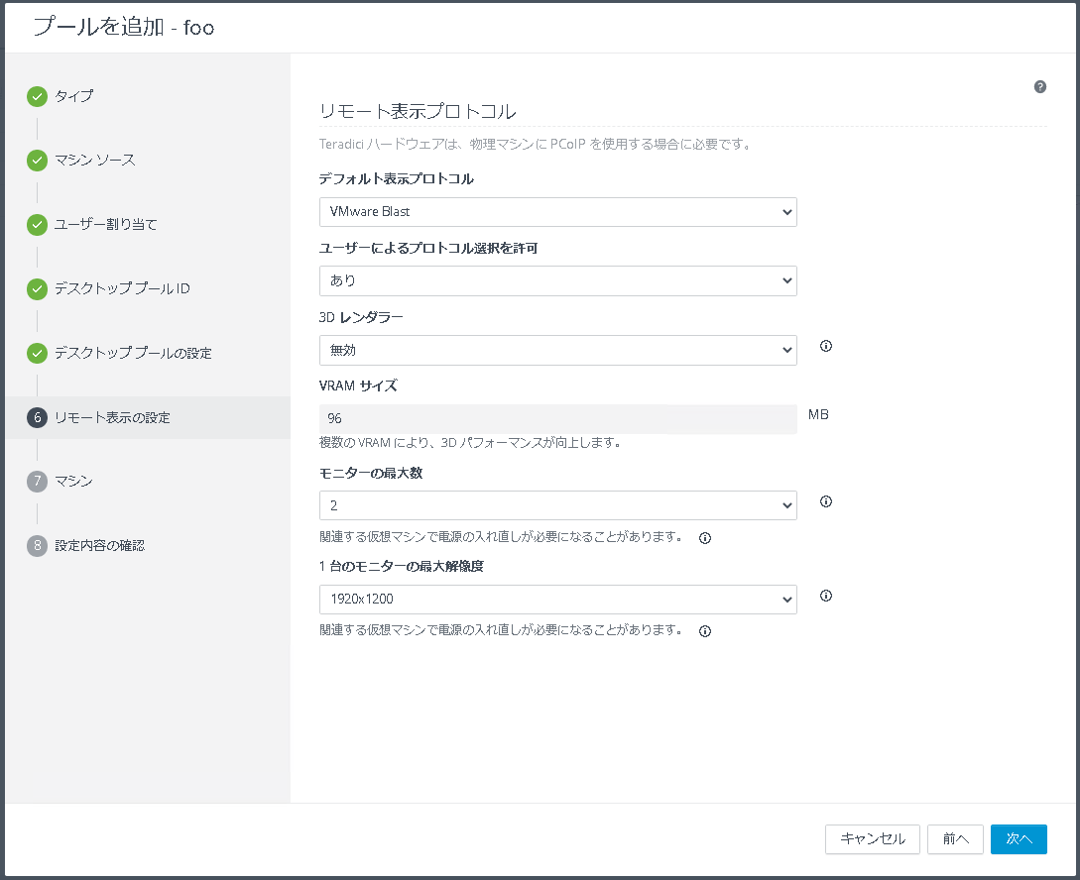Click the green check icon for ユーザー割り当て step

(38, 224)
